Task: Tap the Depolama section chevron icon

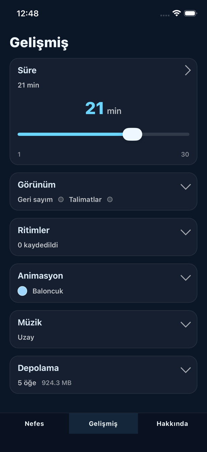Action: point(185,369)
